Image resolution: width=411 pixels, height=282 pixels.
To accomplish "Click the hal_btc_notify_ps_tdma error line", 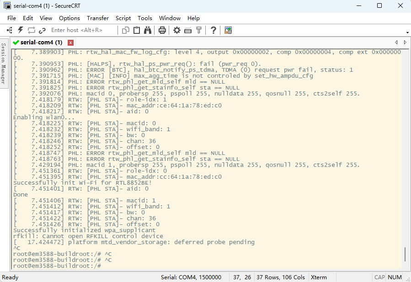I will click(x=183, y=70).
